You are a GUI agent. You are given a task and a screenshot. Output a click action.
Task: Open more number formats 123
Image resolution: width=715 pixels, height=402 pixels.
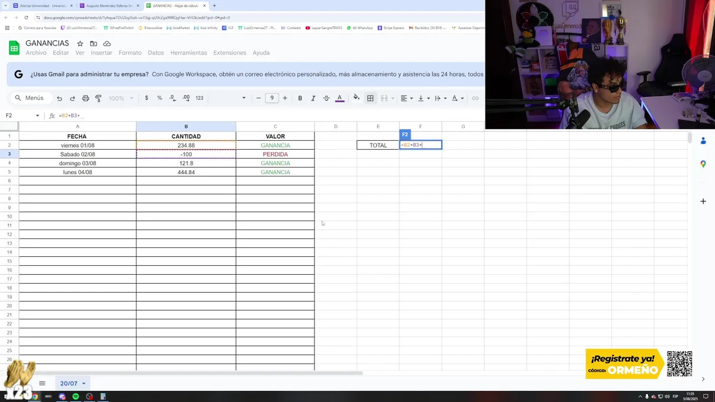199,98
